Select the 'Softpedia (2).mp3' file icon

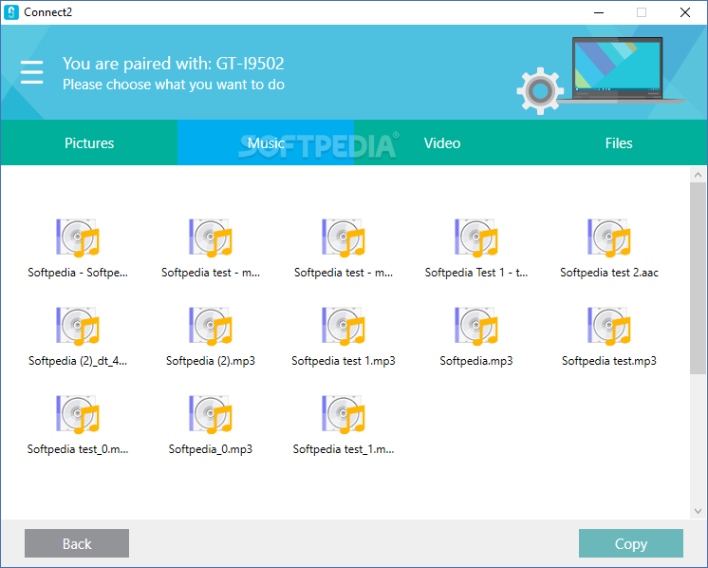coord(211,326)
